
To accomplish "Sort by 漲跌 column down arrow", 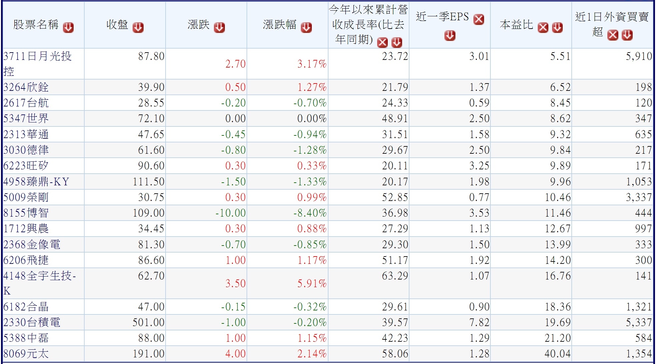I will point(219,28).
